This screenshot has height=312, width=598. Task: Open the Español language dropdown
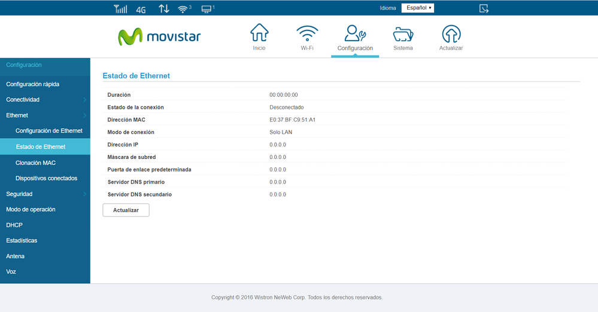point(417,8)
